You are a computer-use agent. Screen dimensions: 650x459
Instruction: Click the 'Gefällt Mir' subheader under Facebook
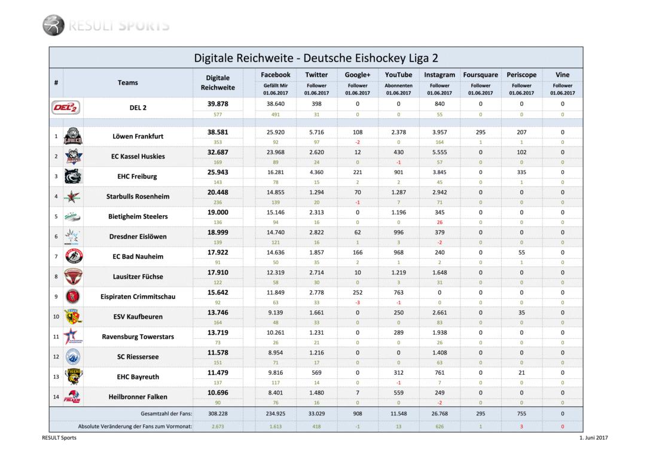pyautogui.click(x=276, y=85)
